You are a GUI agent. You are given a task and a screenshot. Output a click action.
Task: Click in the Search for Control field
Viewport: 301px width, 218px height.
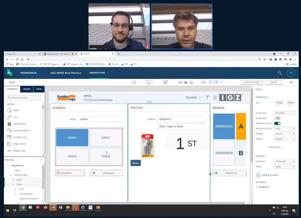click(x=24, y=98)
